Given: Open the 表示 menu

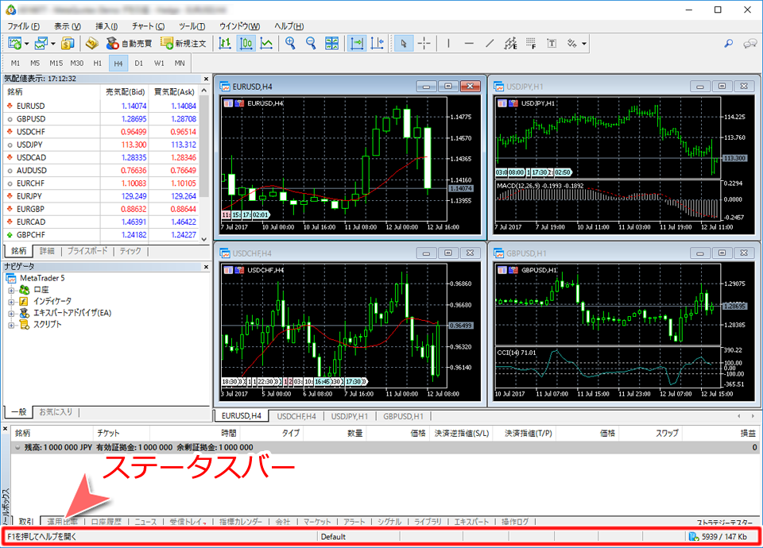Looking at the screenshot, I should (x=68, y=26).
